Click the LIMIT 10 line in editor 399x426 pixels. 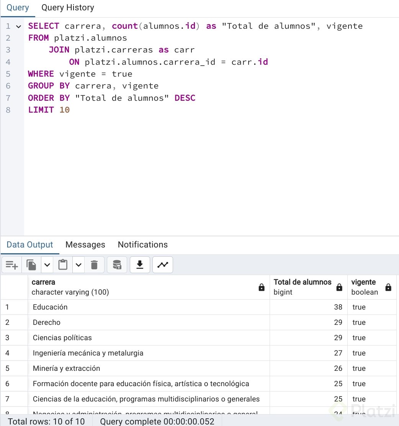[x=49, y=110]
